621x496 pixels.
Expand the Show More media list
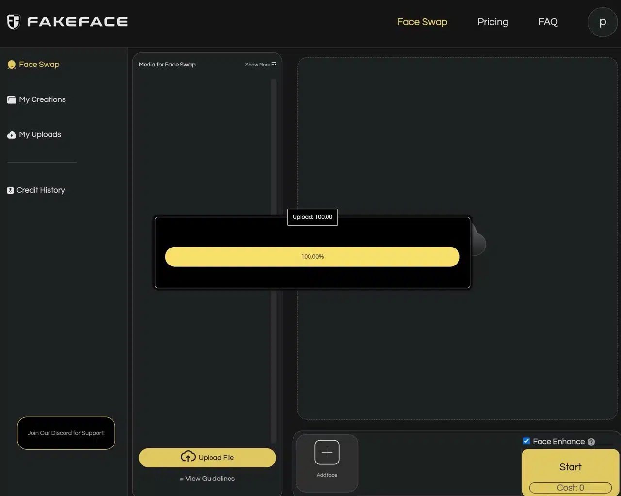(261, 65)
